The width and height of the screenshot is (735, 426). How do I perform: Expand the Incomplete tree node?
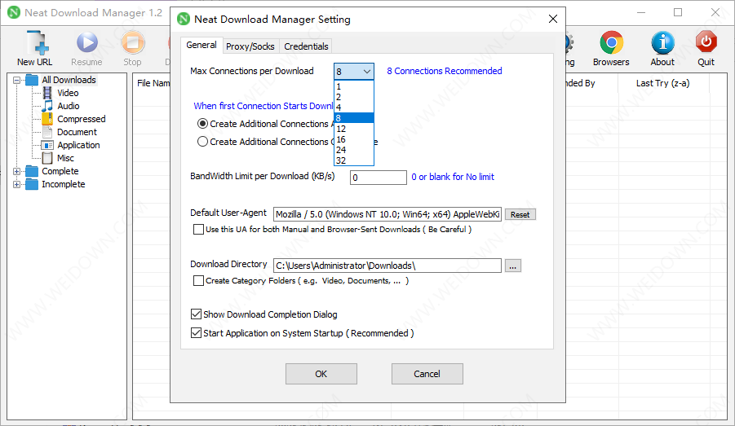(x=17, y=184)
